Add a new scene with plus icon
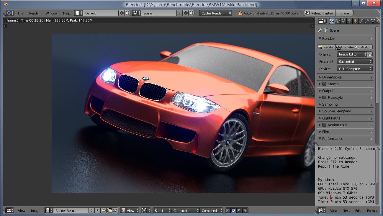Viewport: 383px width, 216px height. [186, 13]
